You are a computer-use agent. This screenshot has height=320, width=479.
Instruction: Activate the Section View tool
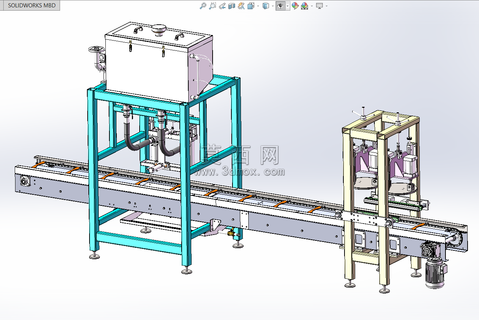pyautogui.click(x=231, y=6)
